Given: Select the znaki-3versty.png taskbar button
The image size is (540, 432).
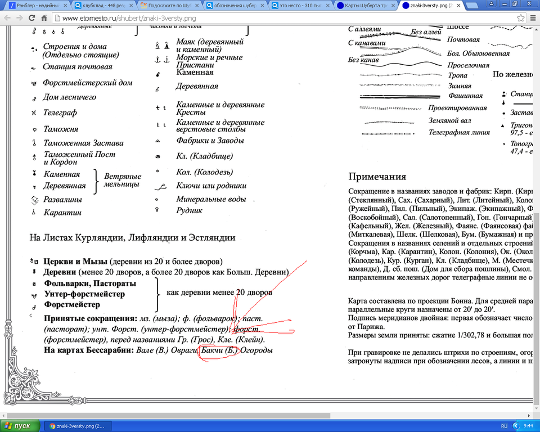Looking at the screenshot, I should tap(78, 426).
